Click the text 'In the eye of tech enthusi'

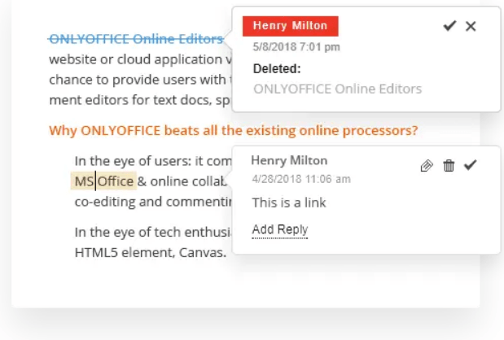[x=153, y=232]
